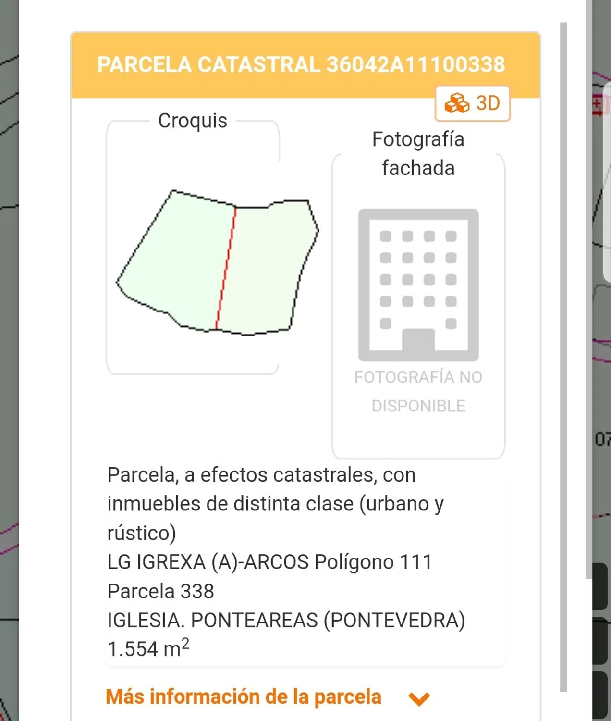
Task: Click the Fotografía fachada label
Action: coord(418,153)
